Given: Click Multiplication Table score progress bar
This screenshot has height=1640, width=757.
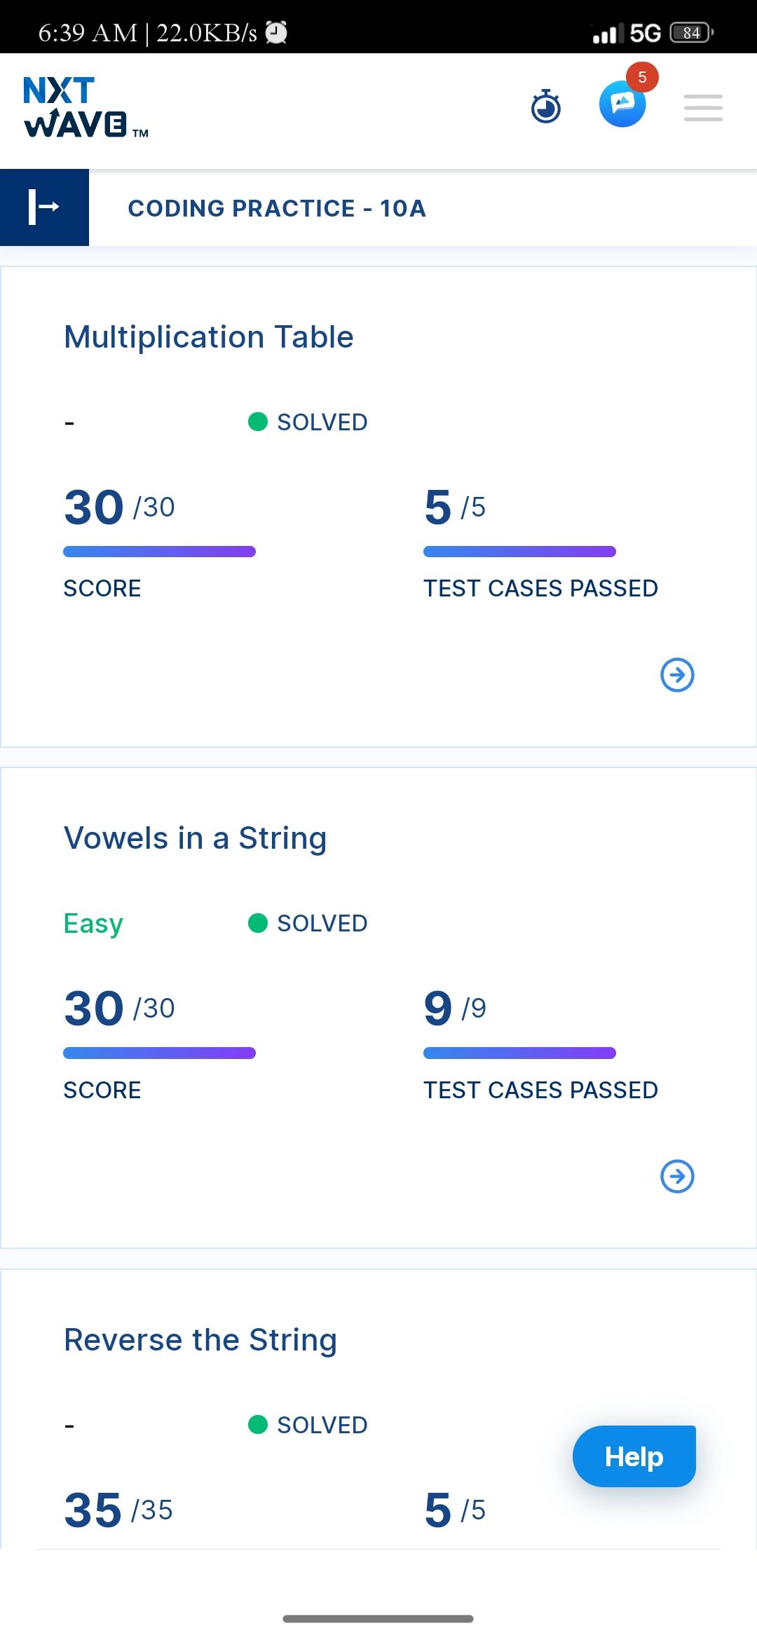Looking at the screenshot, I should click(159, 552).
